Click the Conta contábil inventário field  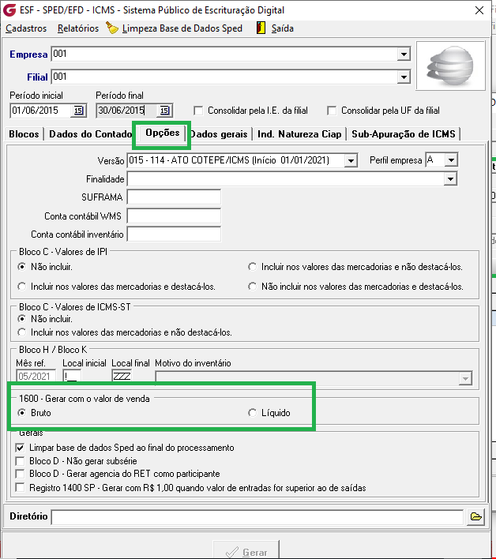174,234
